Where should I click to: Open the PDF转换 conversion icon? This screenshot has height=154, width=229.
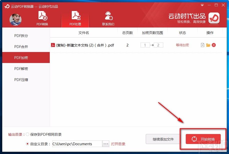tap(42, 15)
